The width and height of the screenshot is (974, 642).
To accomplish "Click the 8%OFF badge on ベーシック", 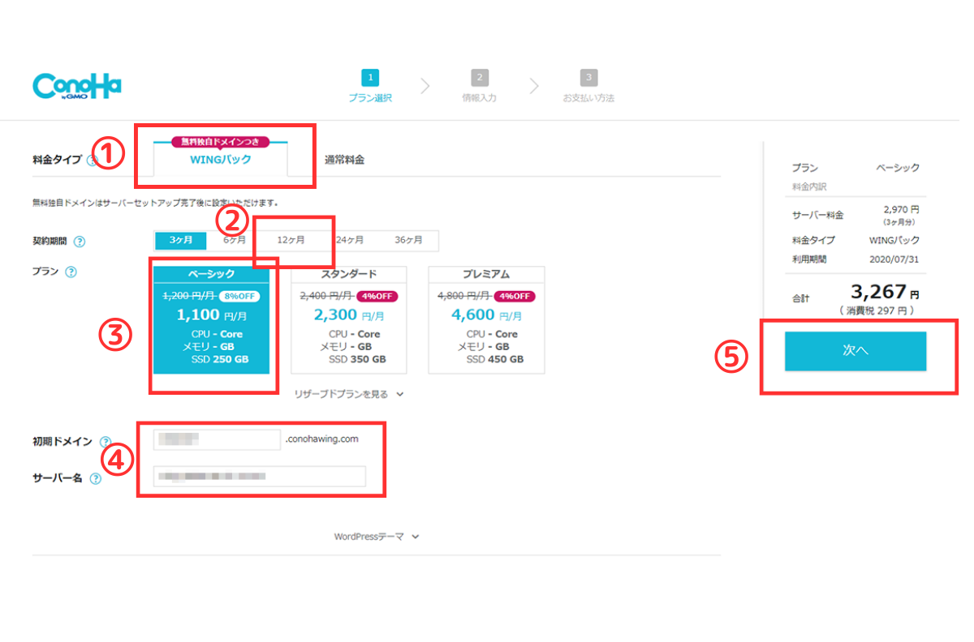I will pyautogui.click(x=238, y=297).
